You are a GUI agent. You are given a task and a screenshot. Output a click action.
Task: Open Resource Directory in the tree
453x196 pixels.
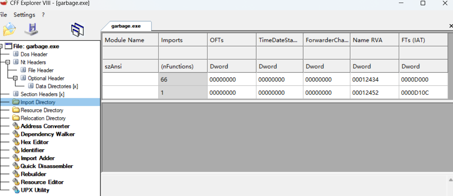tap(42, 110)
